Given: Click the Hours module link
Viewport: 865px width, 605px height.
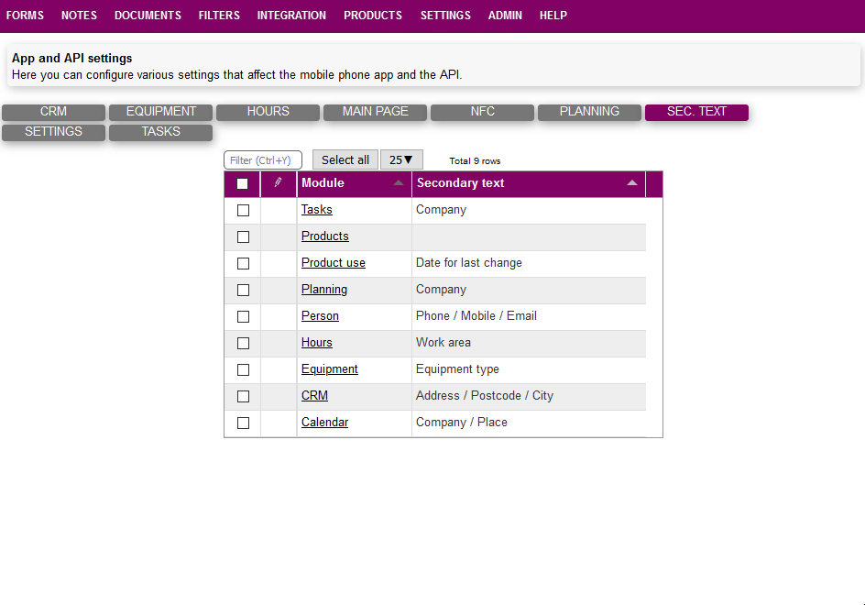Looking at the screenshot, I should pos(317,343).
